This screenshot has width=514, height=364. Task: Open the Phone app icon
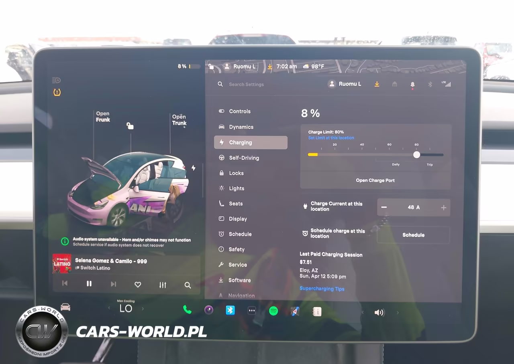(x=187, y=309)
